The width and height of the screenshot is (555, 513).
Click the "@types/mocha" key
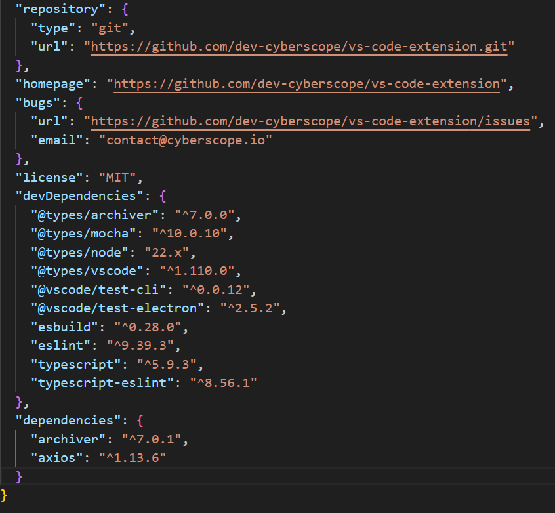pos(83,234)
